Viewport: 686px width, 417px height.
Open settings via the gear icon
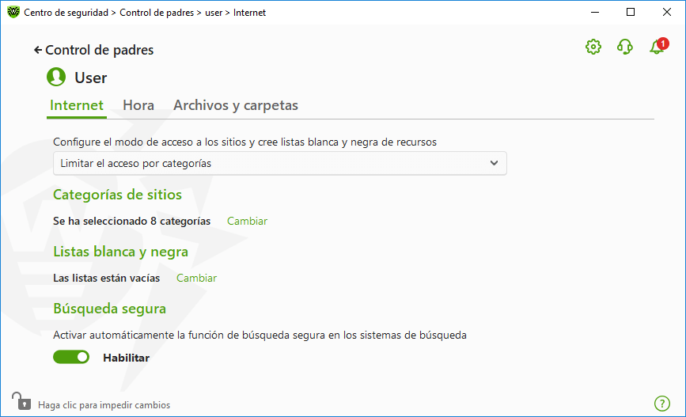[593, 47]
